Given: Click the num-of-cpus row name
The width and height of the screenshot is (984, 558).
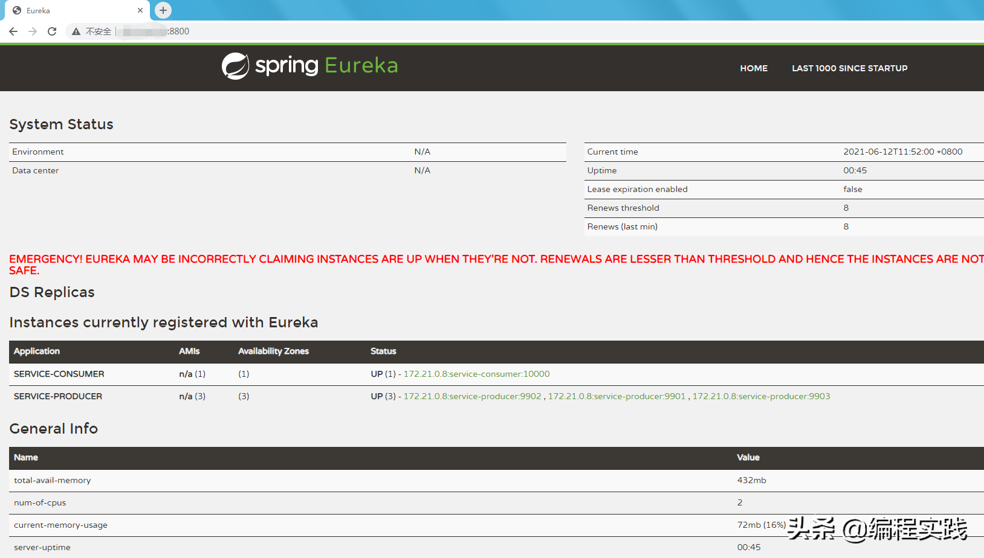Looking at the screenshot, I should pyautogui.click(x=40, y=502).
